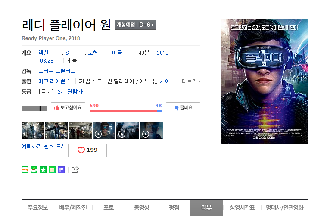Click the heart icon showing 199 likes

[x=87, y=150]
